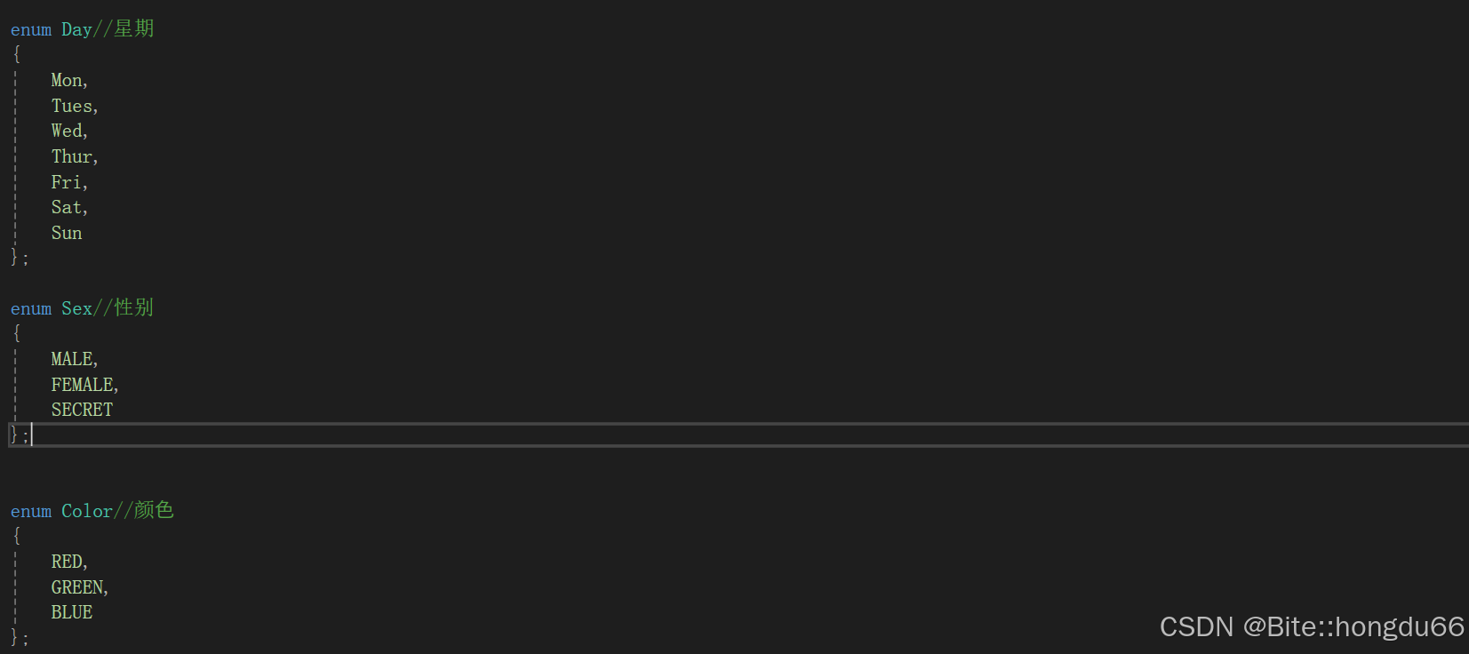
Task: Click the Thur enumerator
Action: pyautogui.click(x=72, y=157)
